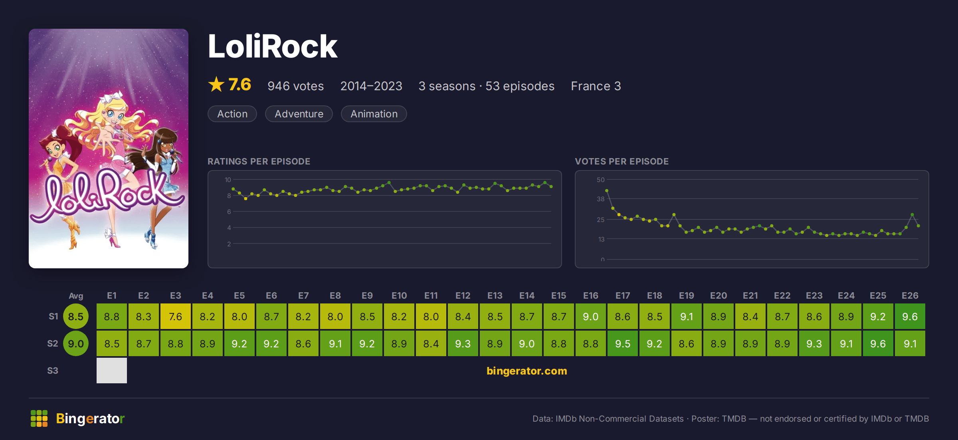Open the bingerator.com link
The width and height of the screenshot is (958, 440).
pos(527,371)
